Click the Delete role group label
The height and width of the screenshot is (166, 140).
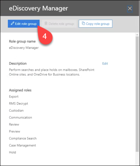pyautogui.click(x=61, y=24)
